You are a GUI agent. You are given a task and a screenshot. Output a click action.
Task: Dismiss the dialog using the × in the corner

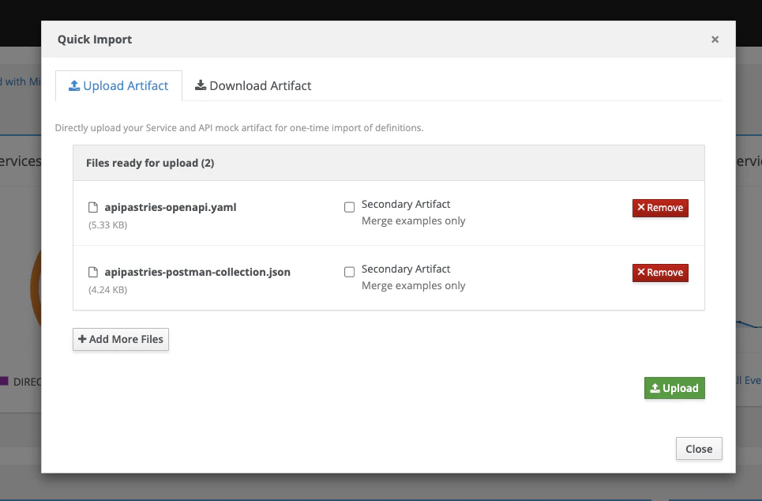pos(715,39)
